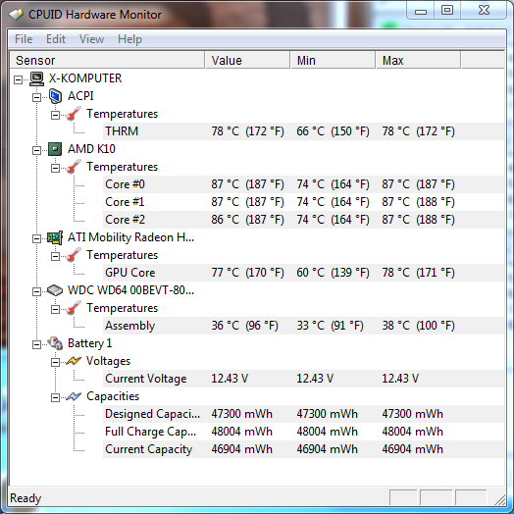This screenshot has width=514, height=514.
Task: Click the Sensor column header
Action: coord(107,60)
